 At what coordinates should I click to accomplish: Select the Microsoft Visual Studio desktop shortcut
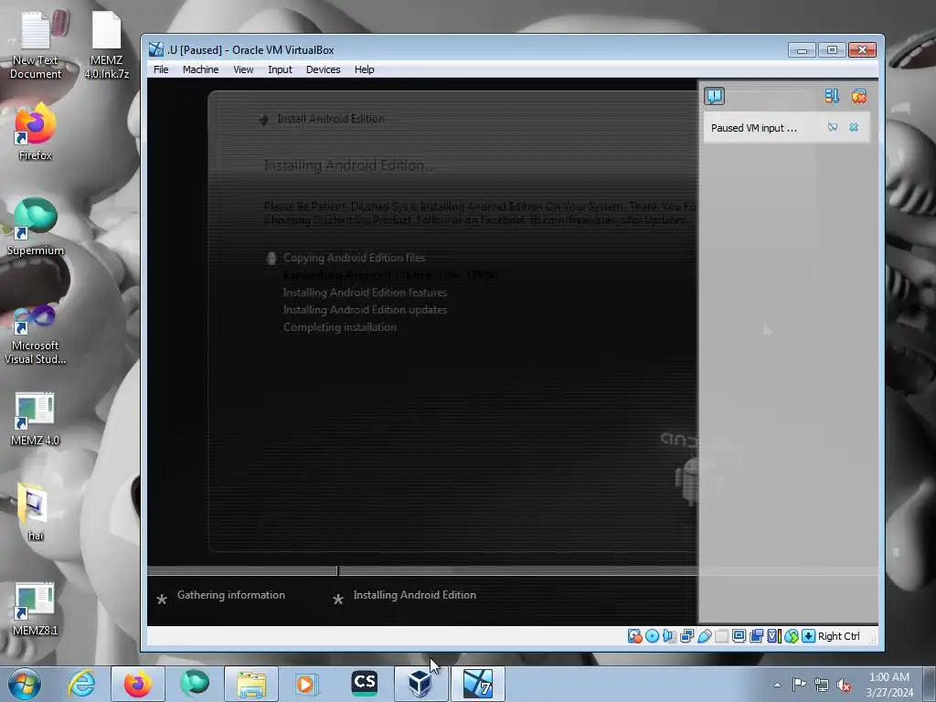tap(36, 335)
